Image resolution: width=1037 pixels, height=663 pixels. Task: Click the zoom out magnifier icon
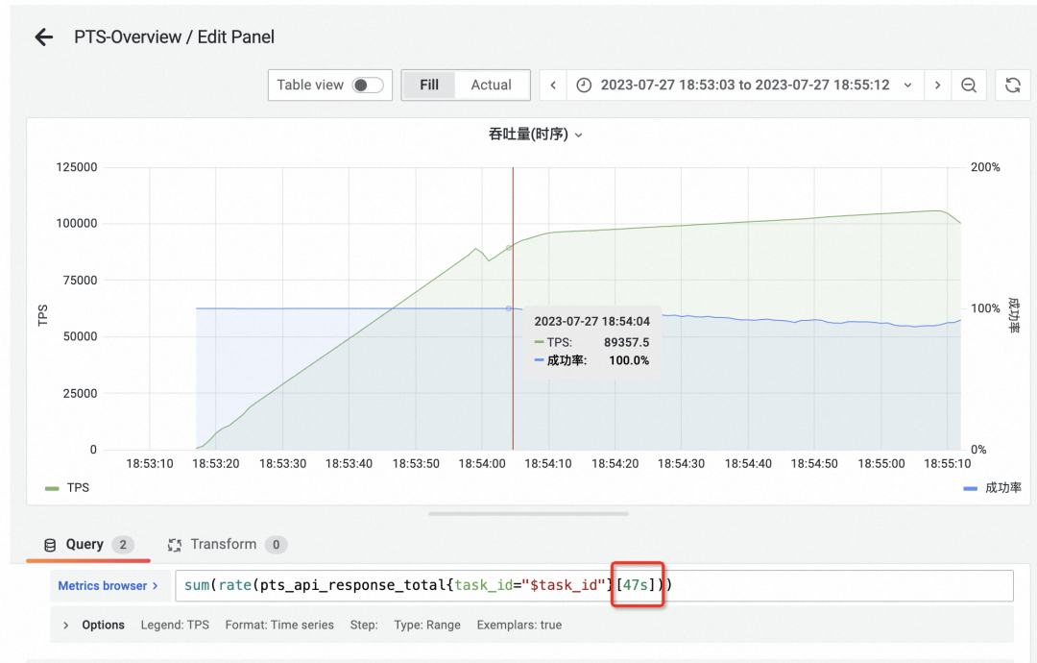tap(969, 85)
